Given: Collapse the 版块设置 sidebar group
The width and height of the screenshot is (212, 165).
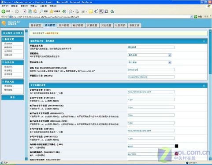Looking at the screenshot, I should click(3, 39).
